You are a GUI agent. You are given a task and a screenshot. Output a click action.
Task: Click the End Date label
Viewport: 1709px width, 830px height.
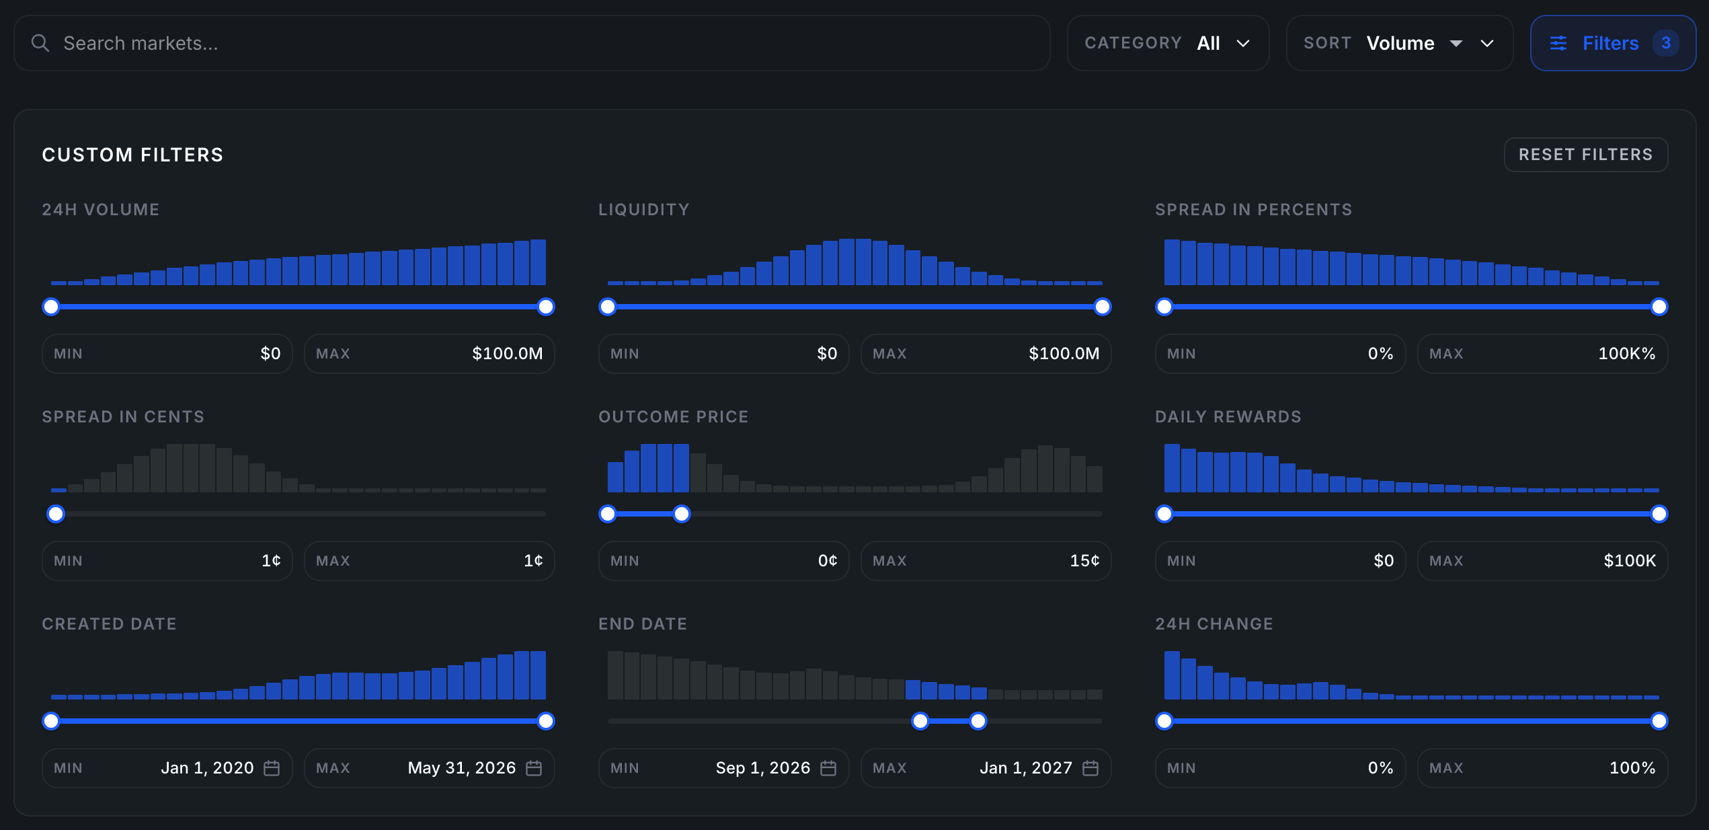point(643,624)
